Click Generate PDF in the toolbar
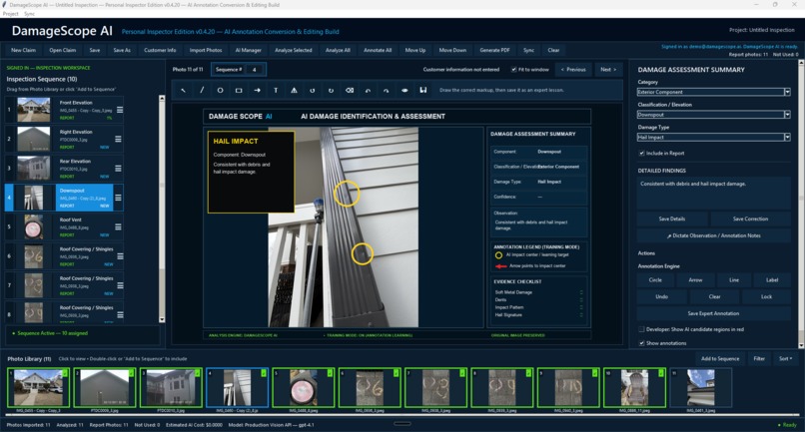The width and height of the screenshot is (805, 432). (495, 50)
